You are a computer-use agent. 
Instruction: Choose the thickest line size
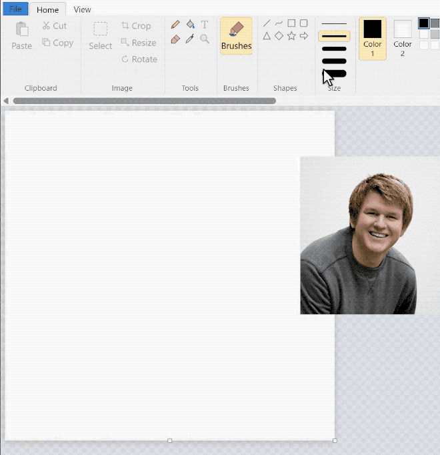334,73
